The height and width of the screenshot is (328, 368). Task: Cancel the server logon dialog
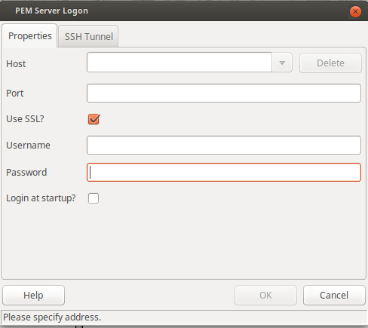334,295
